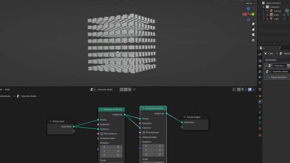Open the Properties editor type dropdown

262,48
